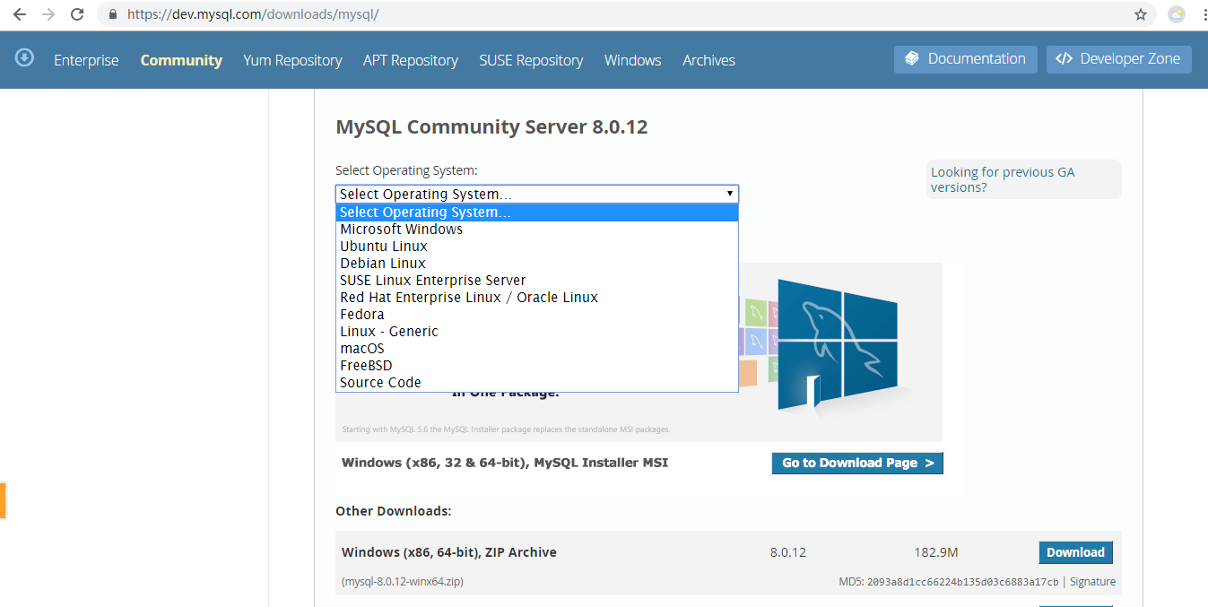Pick macOS from the operating system list
Image resolution: width=1208 pixels, height=607 pixels.
tap(362, 349)
